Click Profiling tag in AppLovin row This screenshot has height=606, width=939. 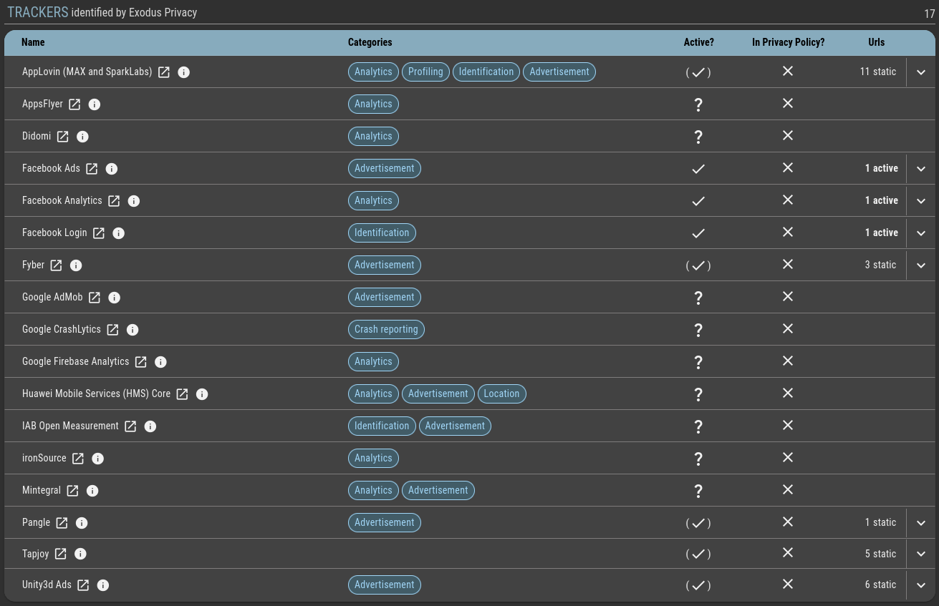pos(425,72)
